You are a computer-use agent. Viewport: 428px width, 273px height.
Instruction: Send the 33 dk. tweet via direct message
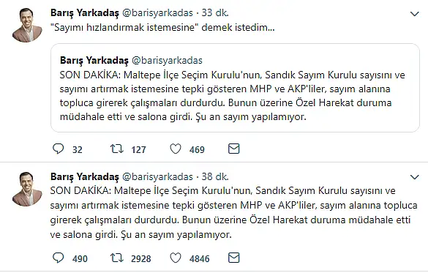coord(233,149)
